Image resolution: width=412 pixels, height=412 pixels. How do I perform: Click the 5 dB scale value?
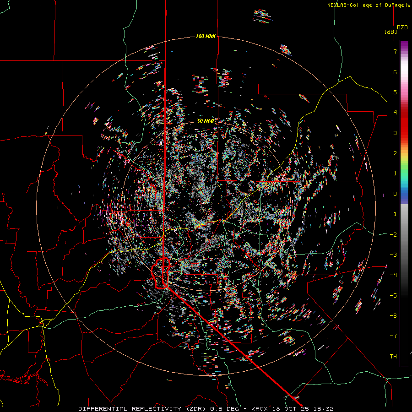coord(395,92)
